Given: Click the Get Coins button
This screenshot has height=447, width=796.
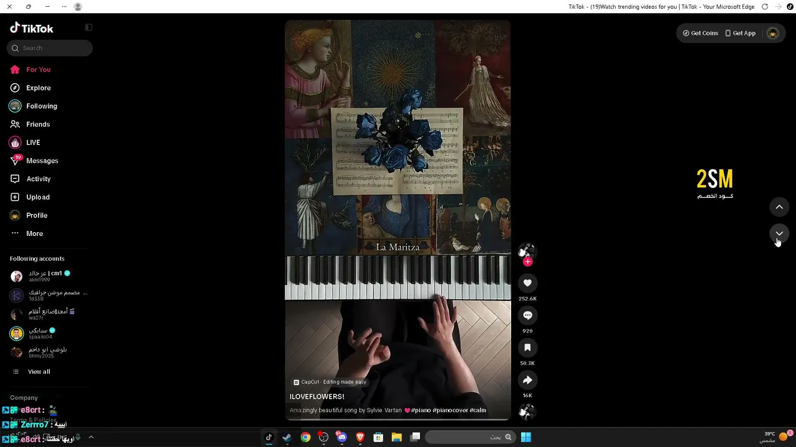Looking at the screenshot, I should (x=700, y=33).
